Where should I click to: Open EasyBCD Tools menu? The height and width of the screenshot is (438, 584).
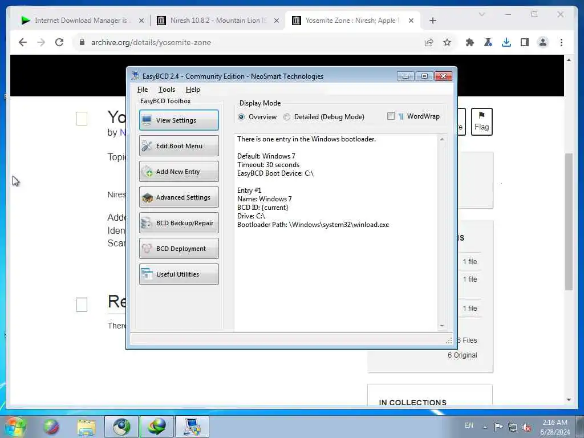pyautogui.click(x=167, y=90)
